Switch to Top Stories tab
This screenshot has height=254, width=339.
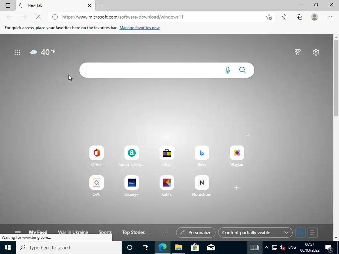click(133, 232)
